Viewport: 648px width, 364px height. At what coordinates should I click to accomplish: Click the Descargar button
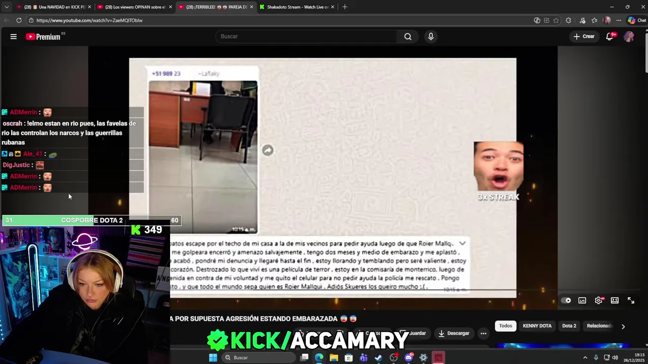(x=454, y=333)
